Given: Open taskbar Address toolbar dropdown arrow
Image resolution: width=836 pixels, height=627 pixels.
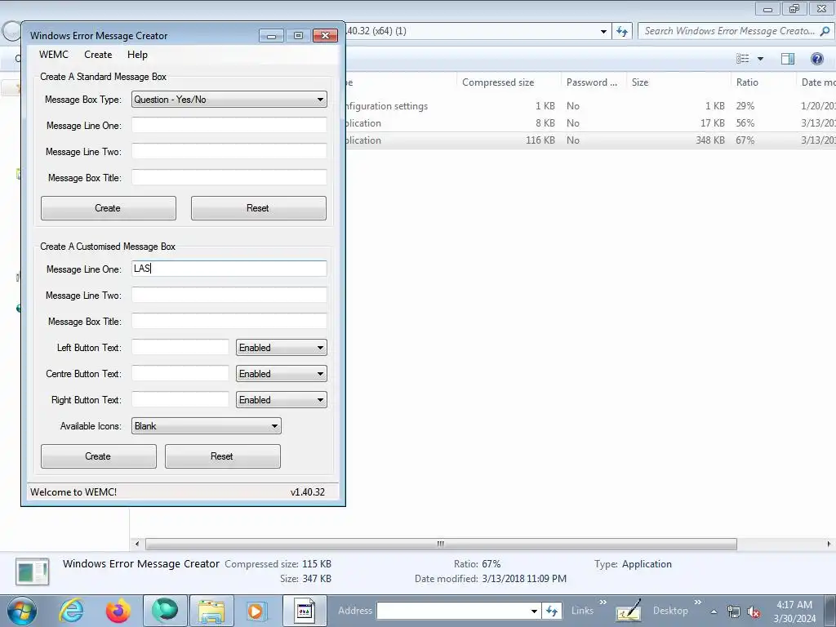Looking at the screenshot, I should click(534, 611).
